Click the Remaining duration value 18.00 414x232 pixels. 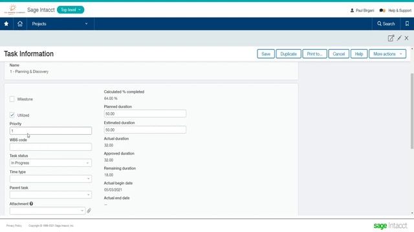pyautogui.click(x=109, y=175)
